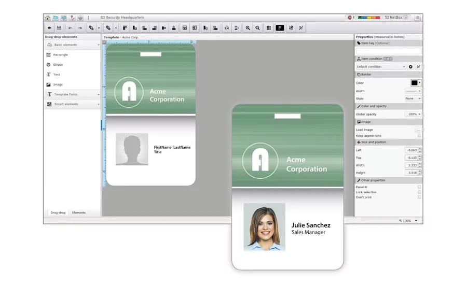Open the border Style dropdown showing None
467x285 pixels.
coord(413,98)
